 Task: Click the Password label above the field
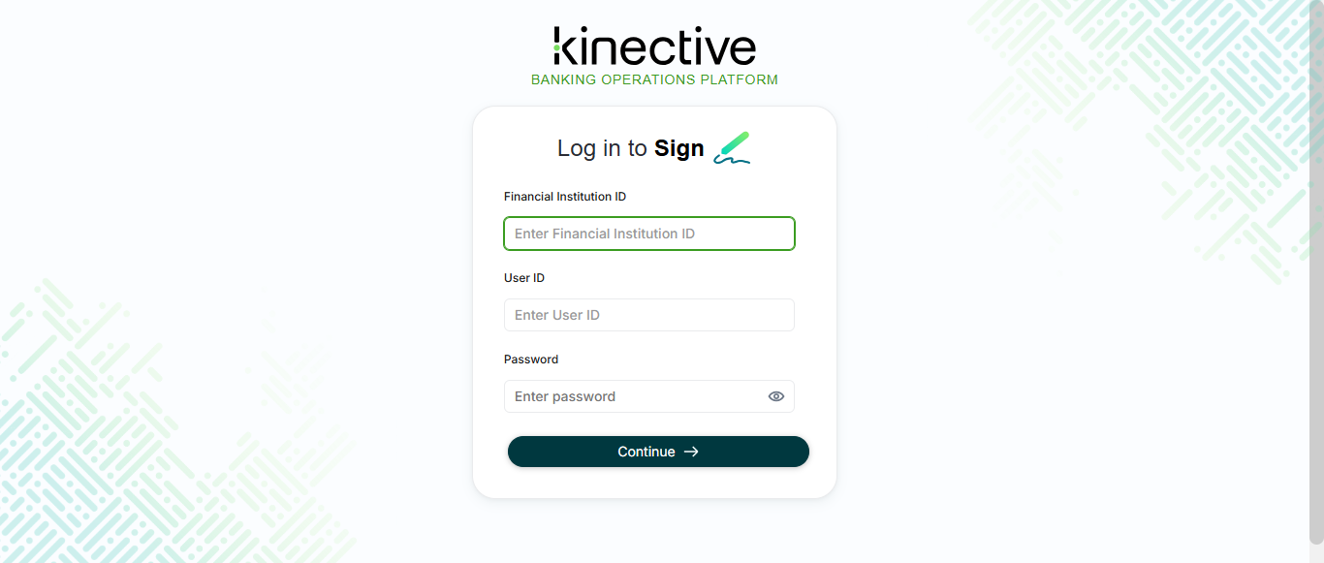(x=531, y=360)
